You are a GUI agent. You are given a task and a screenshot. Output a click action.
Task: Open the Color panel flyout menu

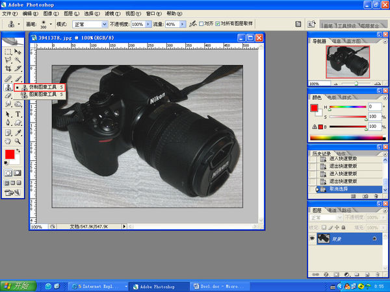click(385, 98)
